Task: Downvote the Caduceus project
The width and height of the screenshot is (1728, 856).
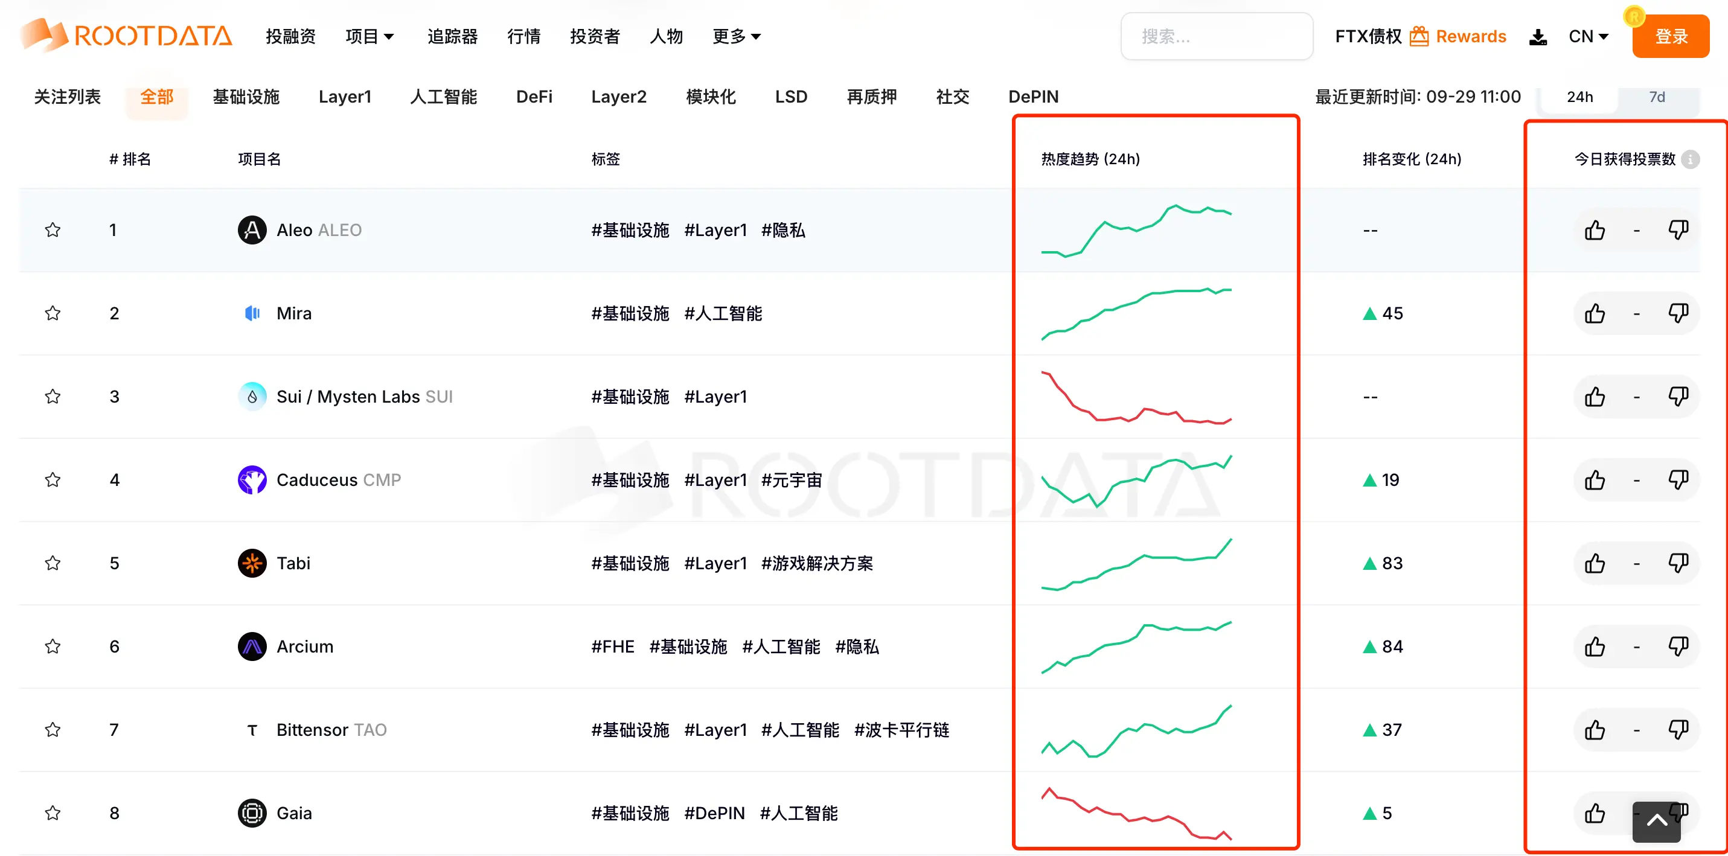Action: (1678, 480)
